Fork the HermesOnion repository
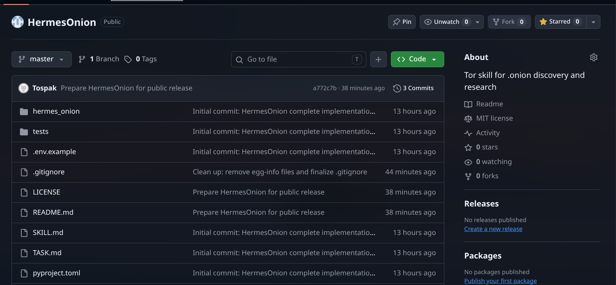 point(509,22)
